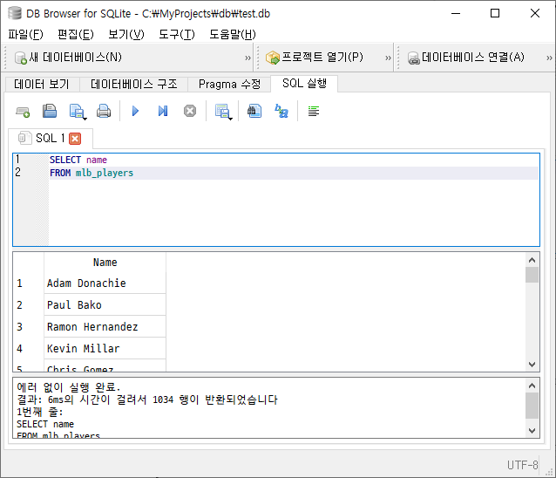Select row header 3 in results
Viewport: 556px width, 478px height.
(x=29, y=326)
